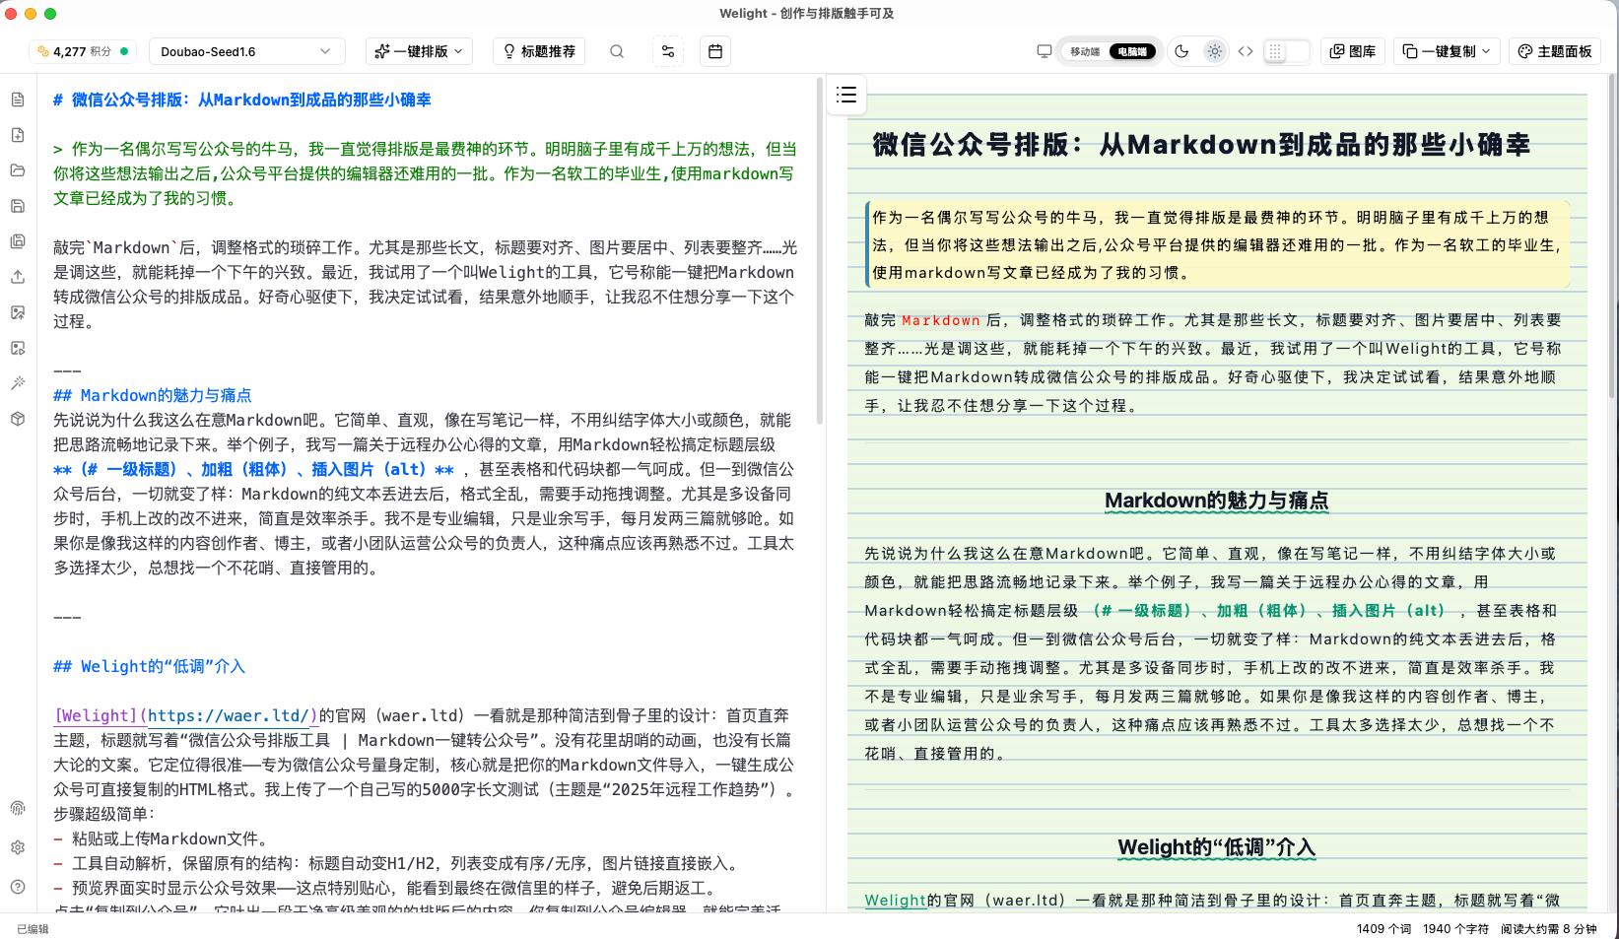Screen dimensions: 1619x939
Task: Click the fingerprint icon in sidebar
Action: pyautogui.click(x=18, y=808)
